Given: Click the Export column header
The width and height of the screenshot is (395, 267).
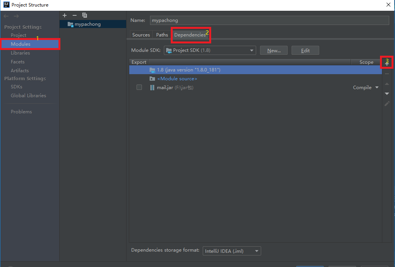Looking at the screenshot, I should coord(139,62).
